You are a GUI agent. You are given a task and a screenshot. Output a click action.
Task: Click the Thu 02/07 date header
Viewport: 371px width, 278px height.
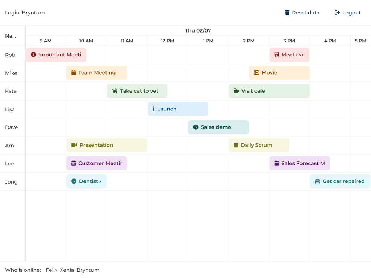pos(198,31)
